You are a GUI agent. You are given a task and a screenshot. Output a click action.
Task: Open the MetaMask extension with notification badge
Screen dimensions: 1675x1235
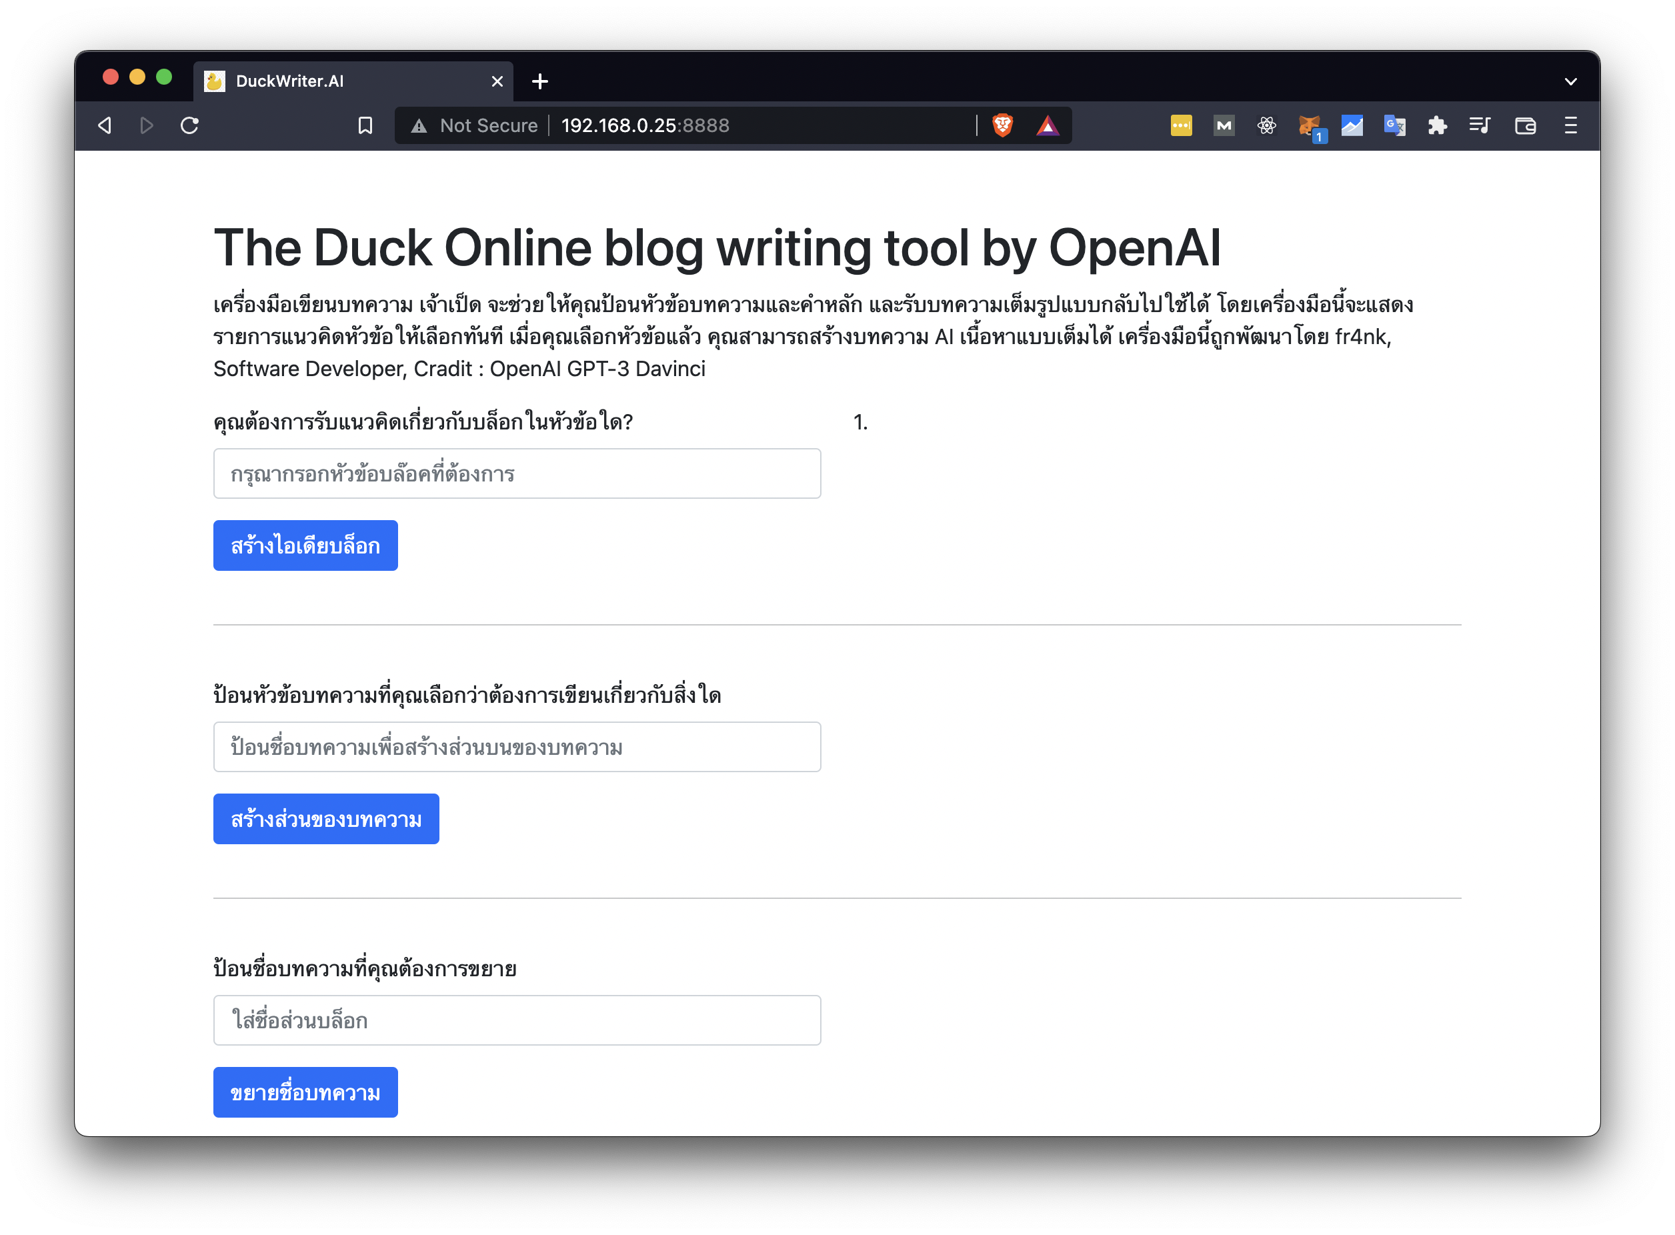(1310, 125)
